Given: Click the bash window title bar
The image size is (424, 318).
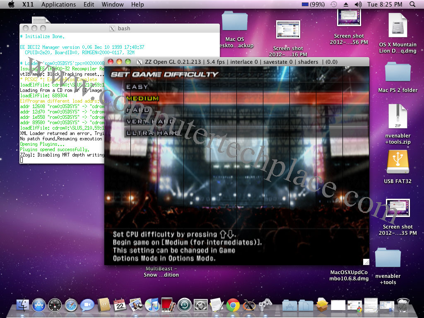Looking at the screenshot, I should point(120,28).
